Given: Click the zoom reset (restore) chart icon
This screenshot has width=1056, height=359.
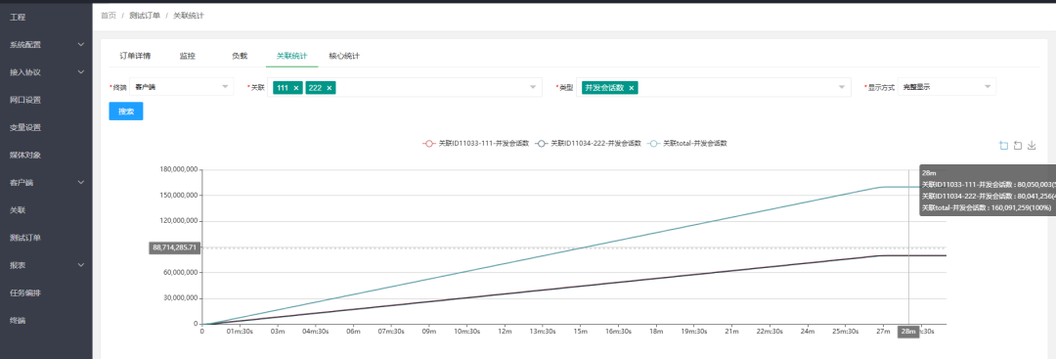Looking at the screenshot, I should 1018,146.
